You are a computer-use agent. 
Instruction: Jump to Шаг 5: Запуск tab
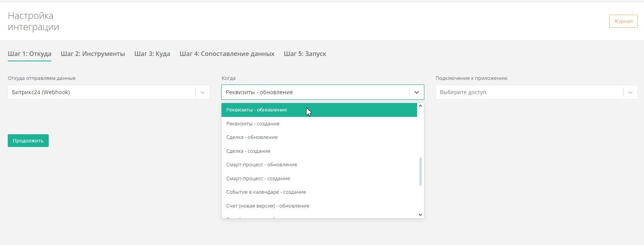305,54
